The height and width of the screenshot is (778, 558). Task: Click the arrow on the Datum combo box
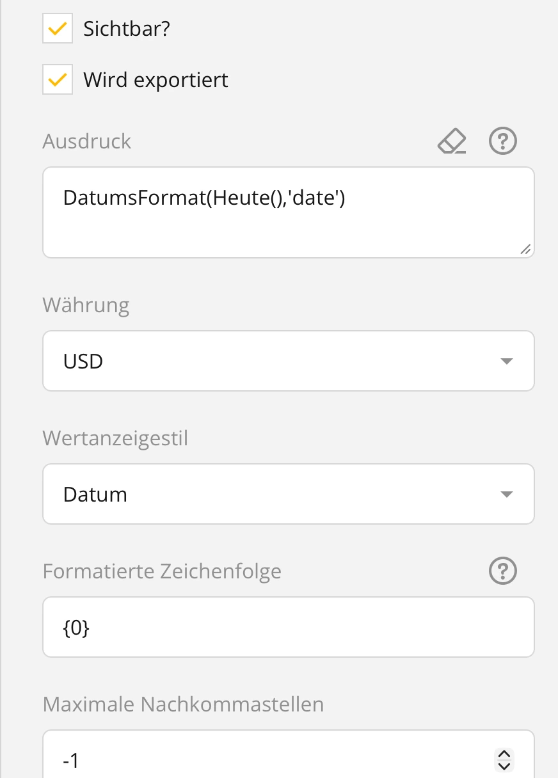pyautogui.click(x=506, y=494)
